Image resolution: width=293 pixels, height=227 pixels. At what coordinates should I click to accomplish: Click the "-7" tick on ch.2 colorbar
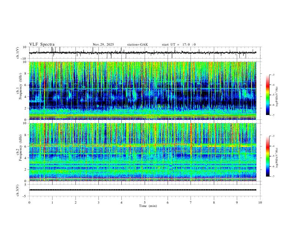273,177
